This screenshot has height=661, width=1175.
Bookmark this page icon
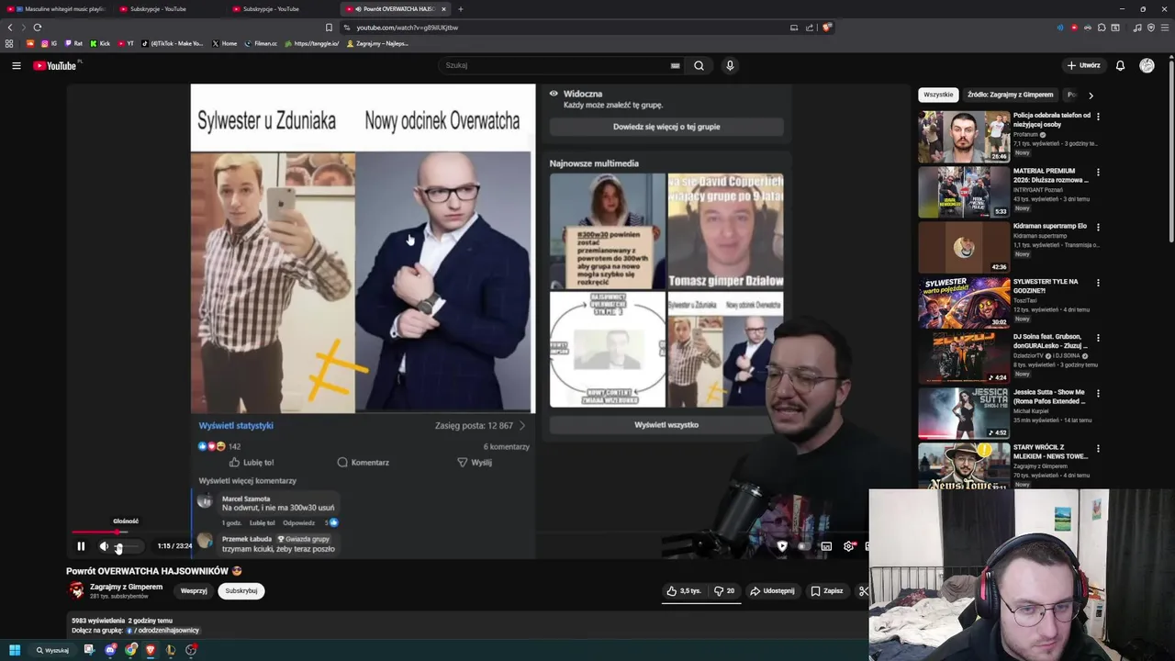tap(329, 28)
